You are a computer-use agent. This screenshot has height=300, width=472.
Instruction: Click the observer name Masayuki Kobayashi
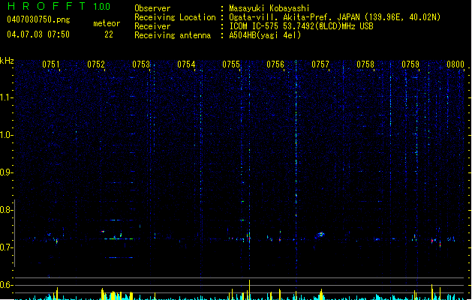click(269, 8)
